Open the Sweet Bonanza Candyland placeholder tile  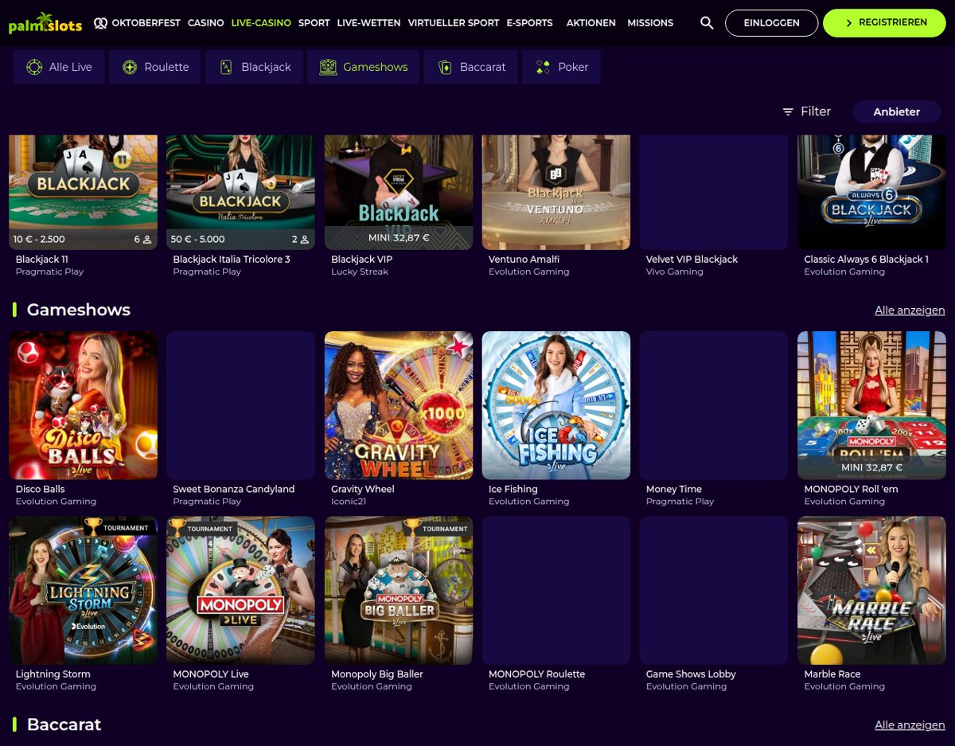click(240, 405)
